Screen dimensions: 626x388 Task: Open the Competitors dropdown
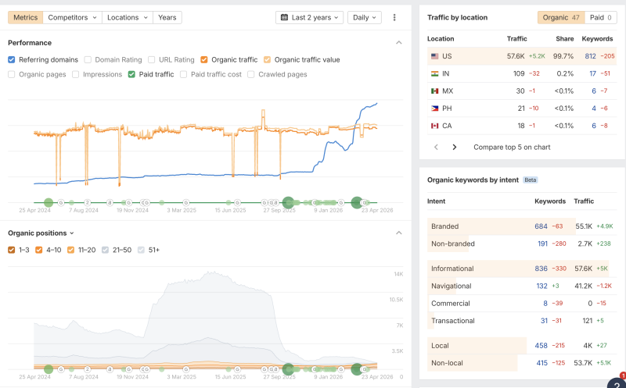[73, 17]
